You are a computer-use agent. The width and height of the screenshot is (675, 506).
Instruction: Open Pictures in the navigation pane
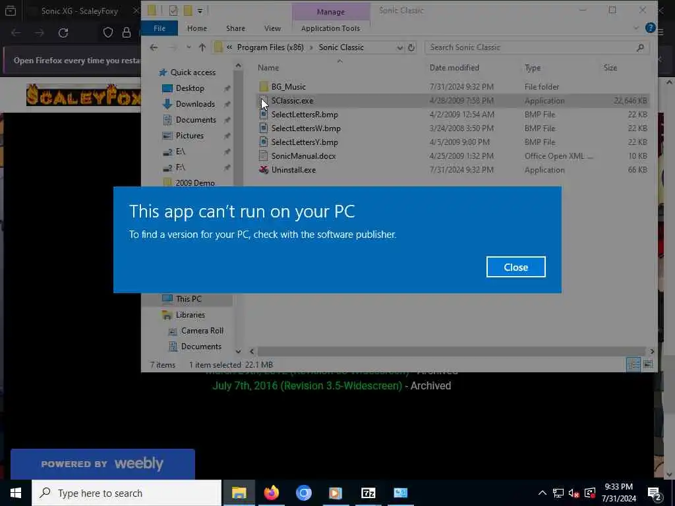click(x=189, y=136)
